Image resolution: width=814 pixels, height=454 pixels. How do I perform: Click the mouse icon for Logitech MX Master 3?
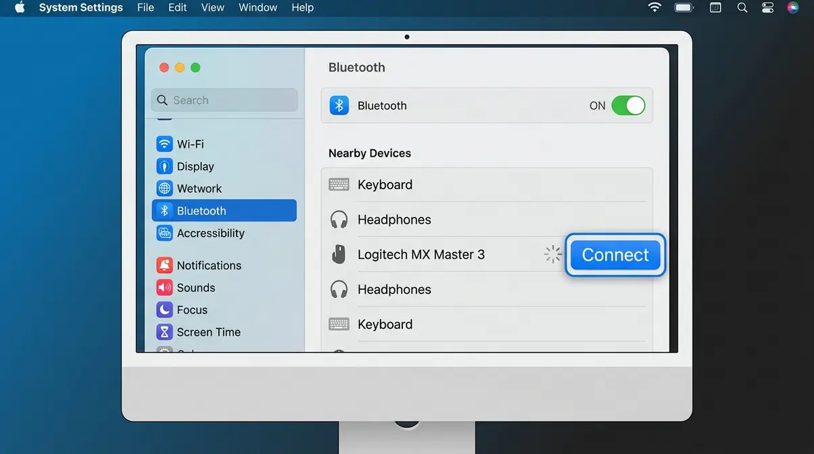(x=339, y=255)
